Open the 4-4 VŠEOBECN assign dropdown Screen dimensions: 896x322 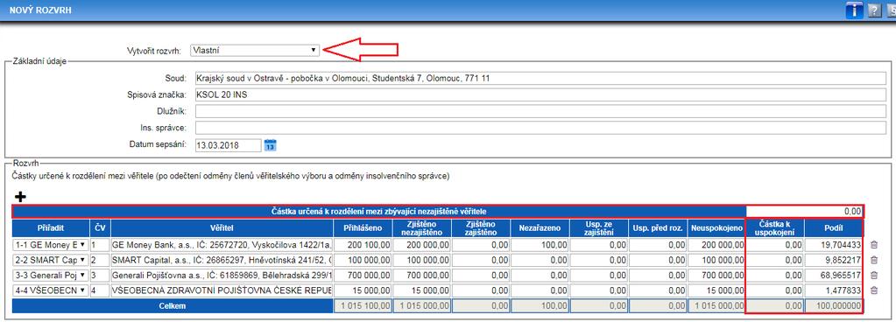coord(51,290)
